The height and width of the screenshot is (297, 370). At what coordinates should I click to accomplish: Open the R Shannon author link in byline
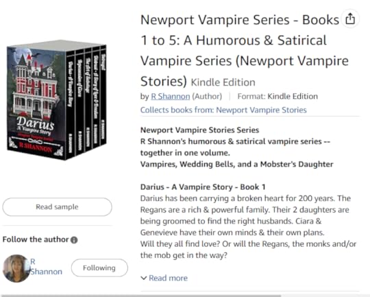pos(171,97)
